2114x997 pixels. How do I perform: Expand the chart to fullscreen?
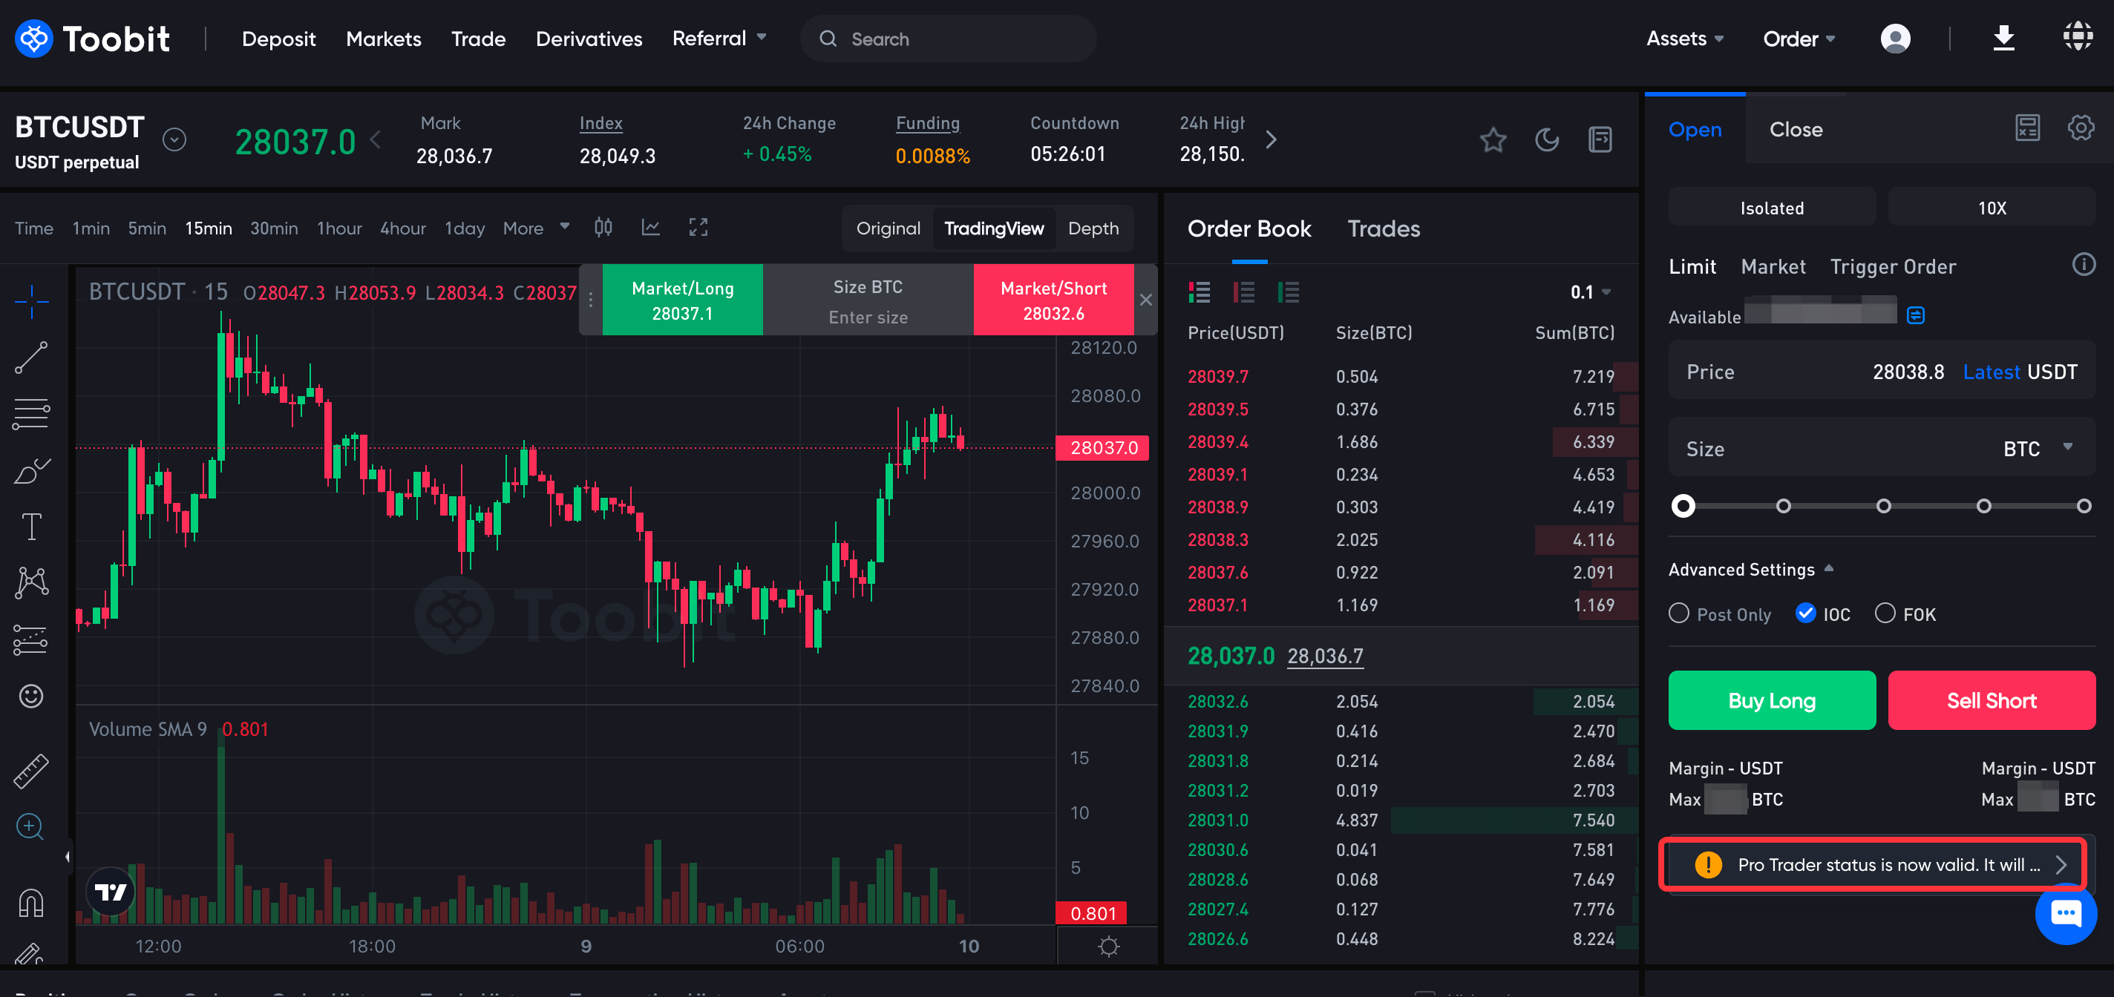point(698,227)
